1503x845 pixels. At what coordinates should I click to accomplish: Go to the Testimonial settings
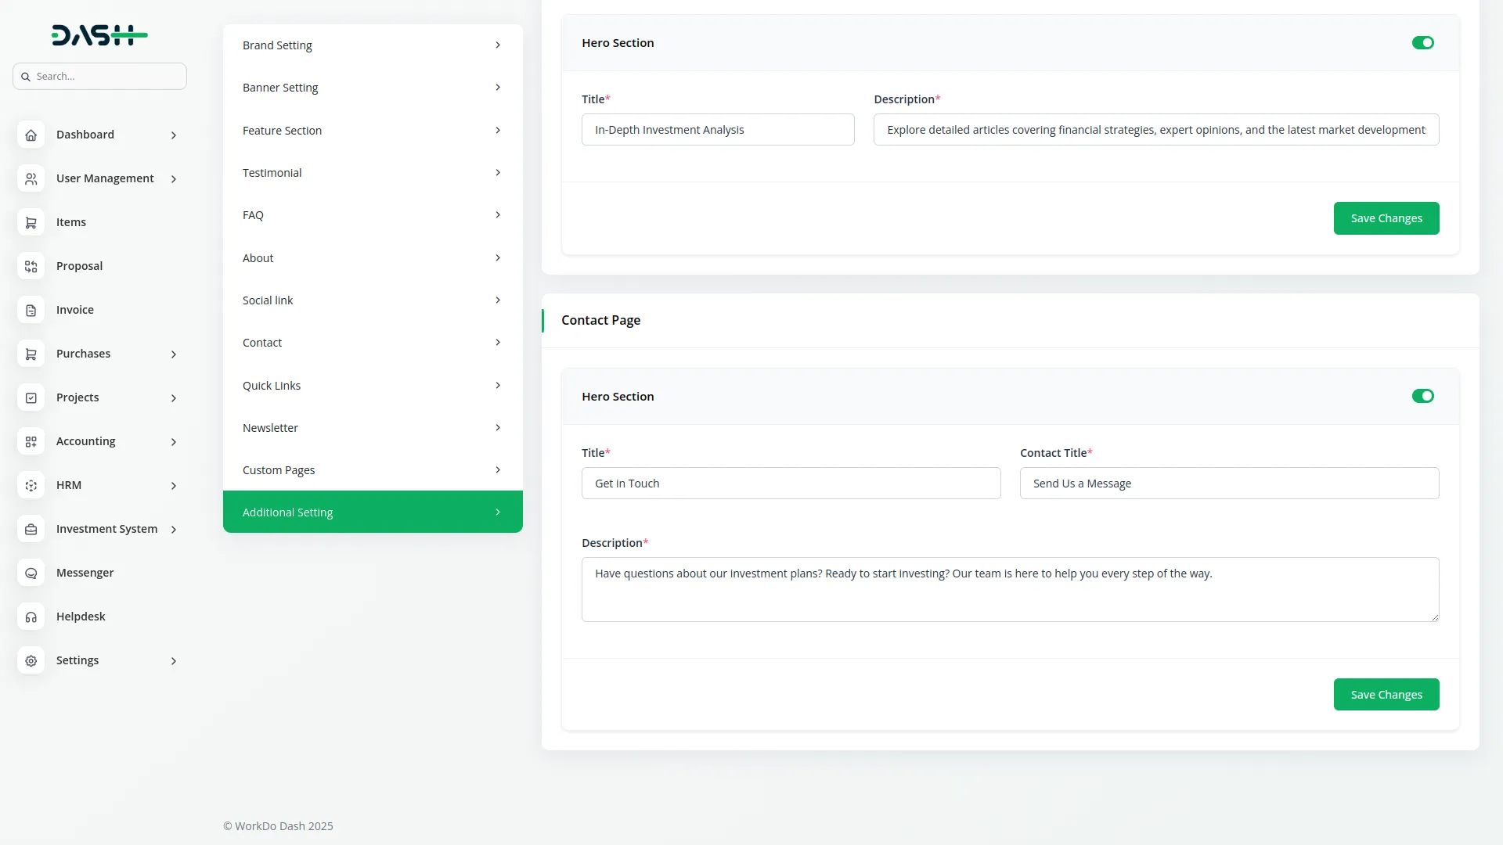coord(373,173)
